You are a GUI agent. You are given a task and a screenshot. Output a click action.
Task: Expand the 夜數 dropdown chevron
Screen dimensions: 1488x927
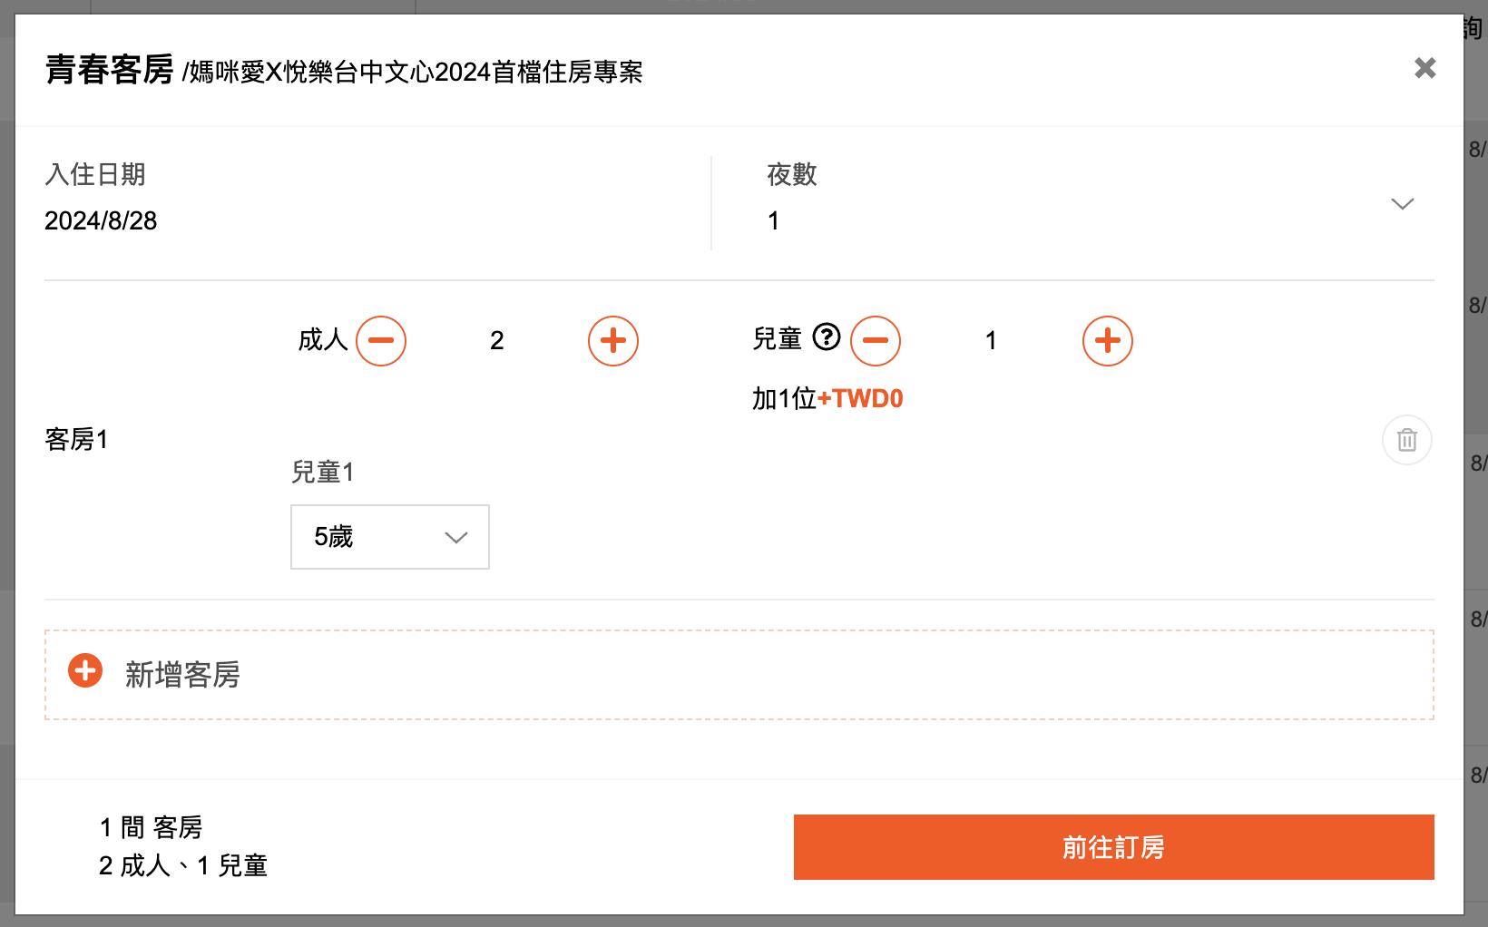coord(1403,204)
